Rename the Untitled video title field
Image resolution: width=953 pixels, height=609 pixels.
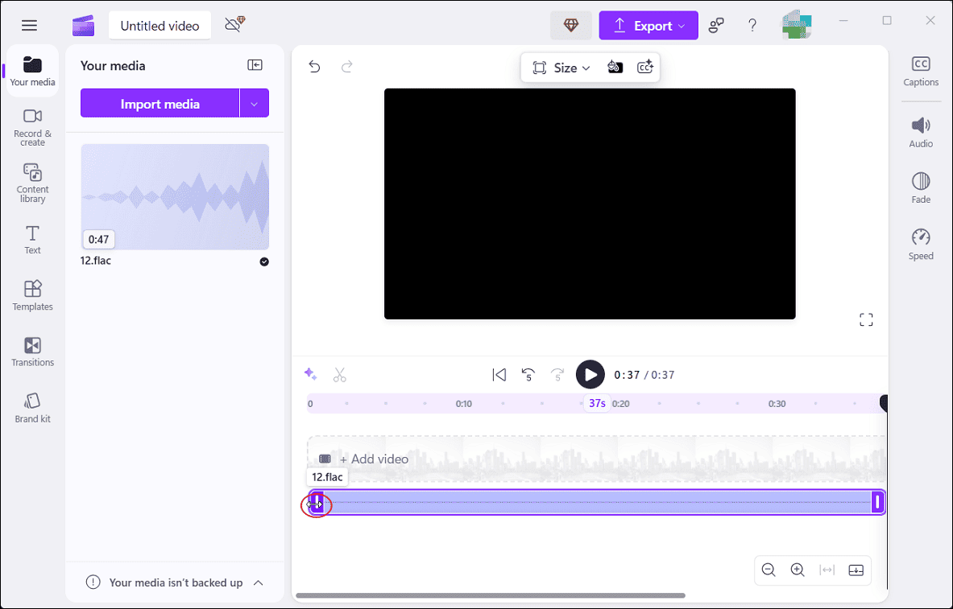tap(160, 26)
